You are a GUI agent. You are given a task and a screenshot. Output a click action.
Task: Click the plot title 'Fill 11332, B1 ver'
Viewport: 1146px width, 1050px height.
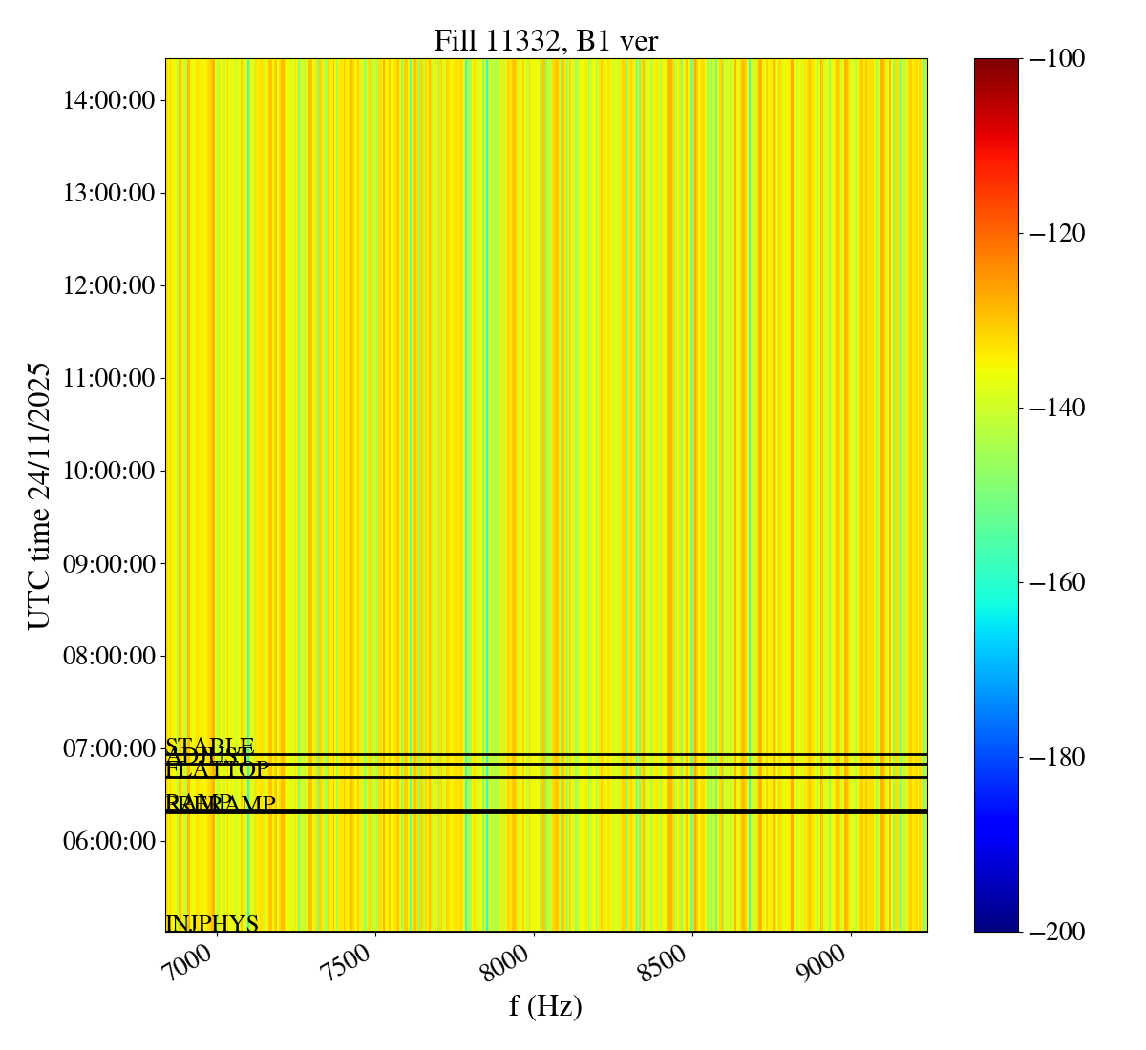tap(545, 41)
